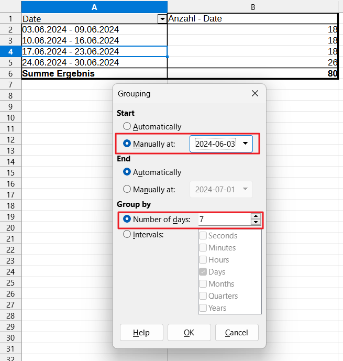Tick the Quarters checkbox
This screenshot has width=343, height=361.
(x=203, y=296)
